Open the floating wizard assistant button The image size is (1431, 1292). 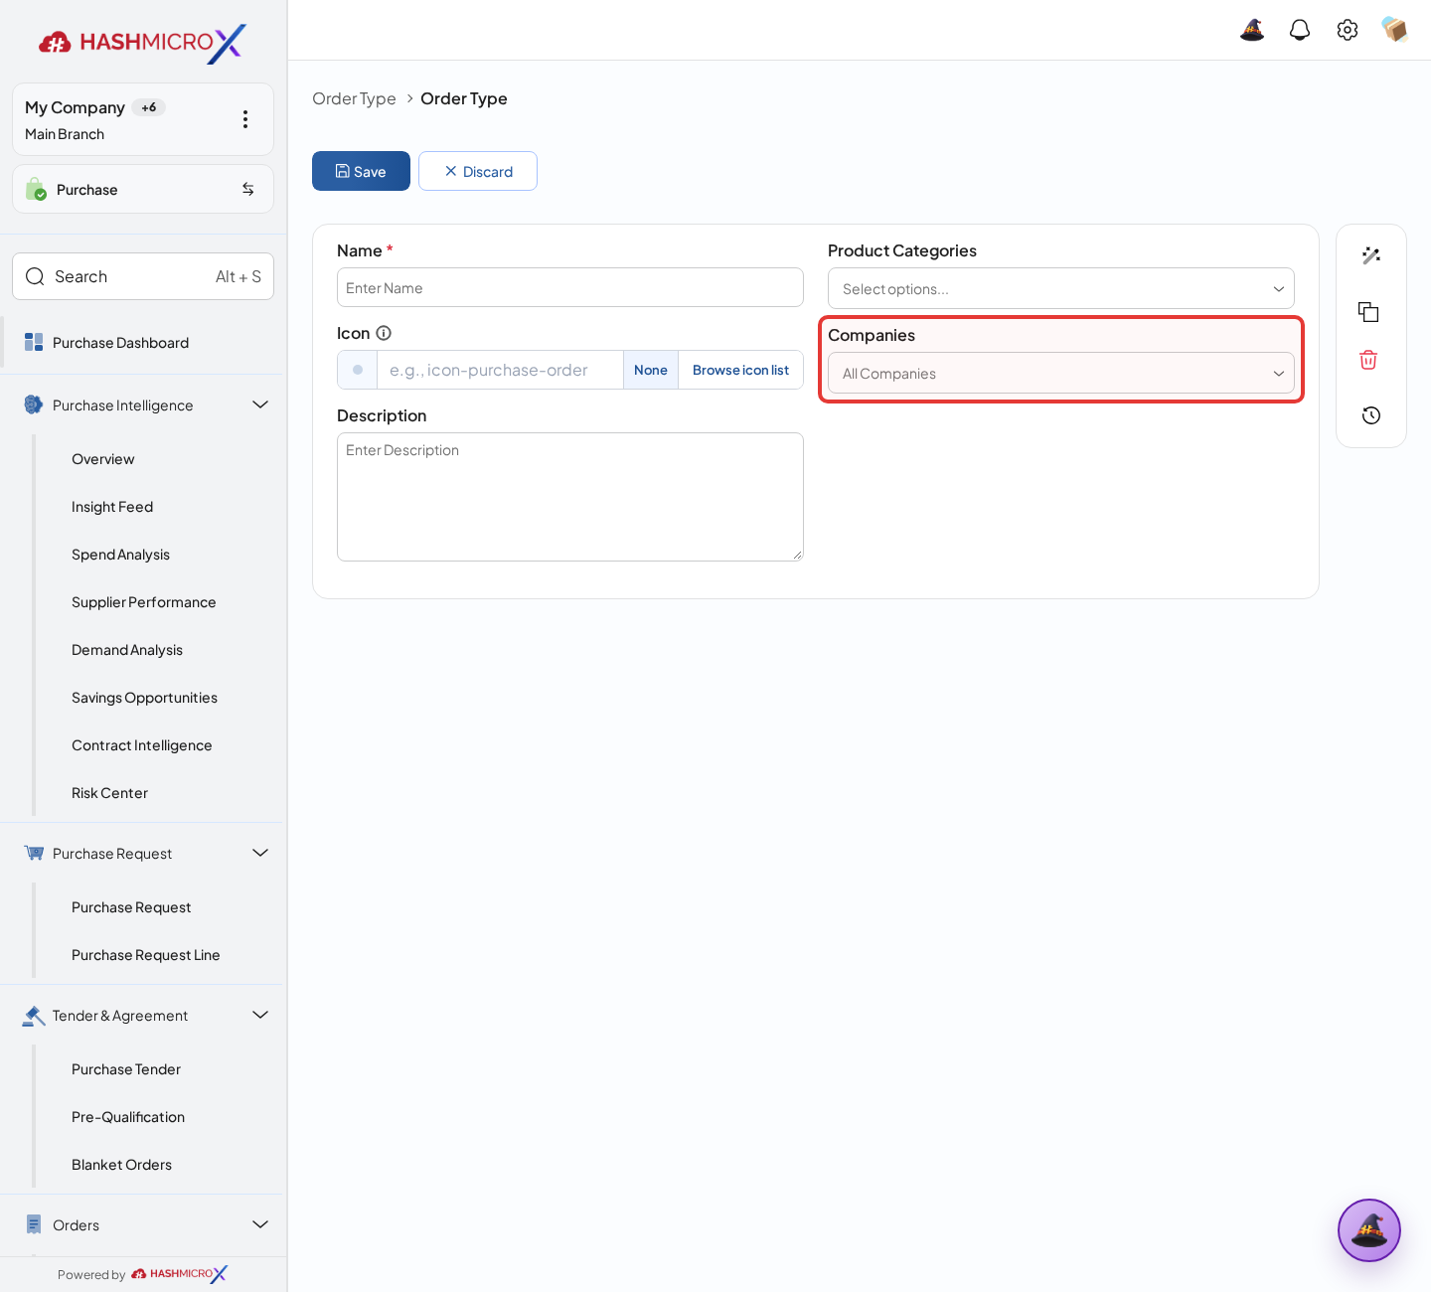[x=1369, y=1230]
